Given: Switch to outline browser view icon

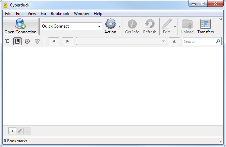Looking at the screenshot, I should (7, 41).
